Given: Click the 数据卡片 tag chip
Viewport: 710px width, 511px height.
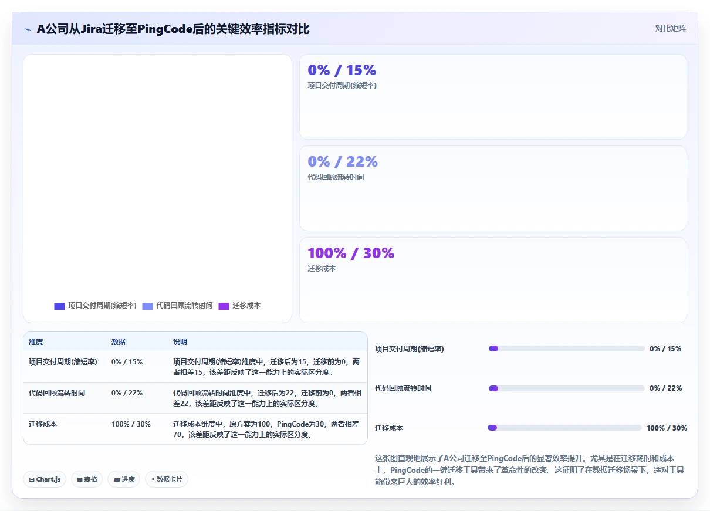Looking at the screenshot, I should [x=167, y=479].
